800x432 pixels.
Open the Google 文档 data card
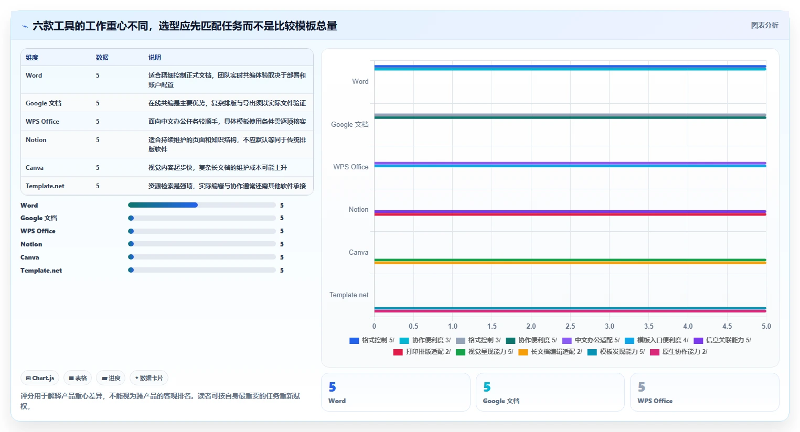coord(550,392)
